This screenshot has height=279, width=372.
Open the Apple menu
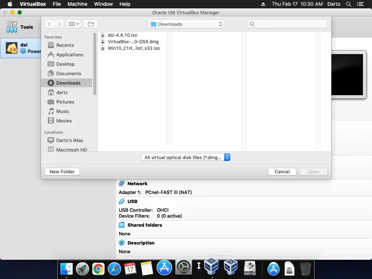pyautogui.click(x=10, y=4)
